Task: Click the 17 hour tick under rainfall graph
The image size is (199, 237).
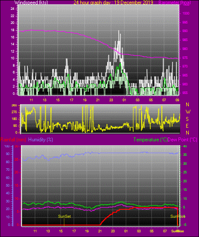Action: (x=74, y=231)
